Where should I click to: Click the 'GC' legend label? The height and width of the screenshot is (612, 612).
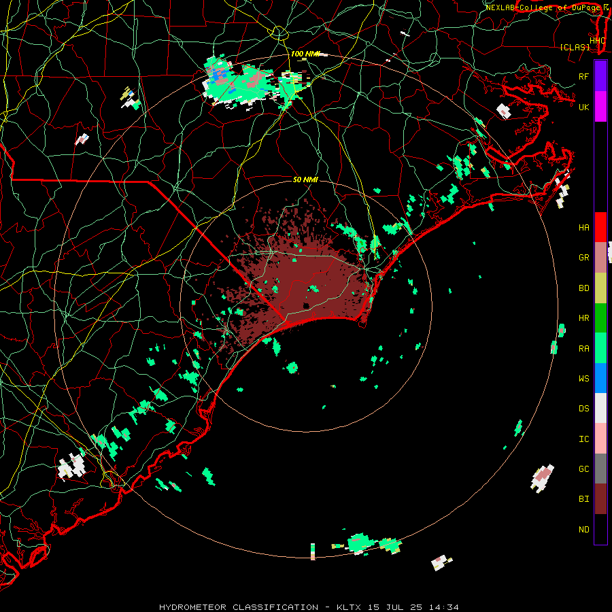click(x=583, y=469)
